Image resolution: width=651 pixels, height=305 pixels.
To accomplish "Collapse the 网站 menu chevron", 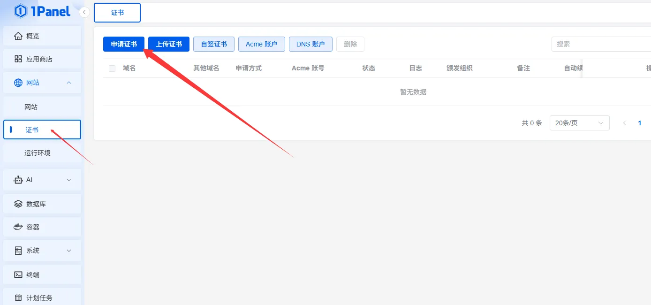I will (69, 83).
